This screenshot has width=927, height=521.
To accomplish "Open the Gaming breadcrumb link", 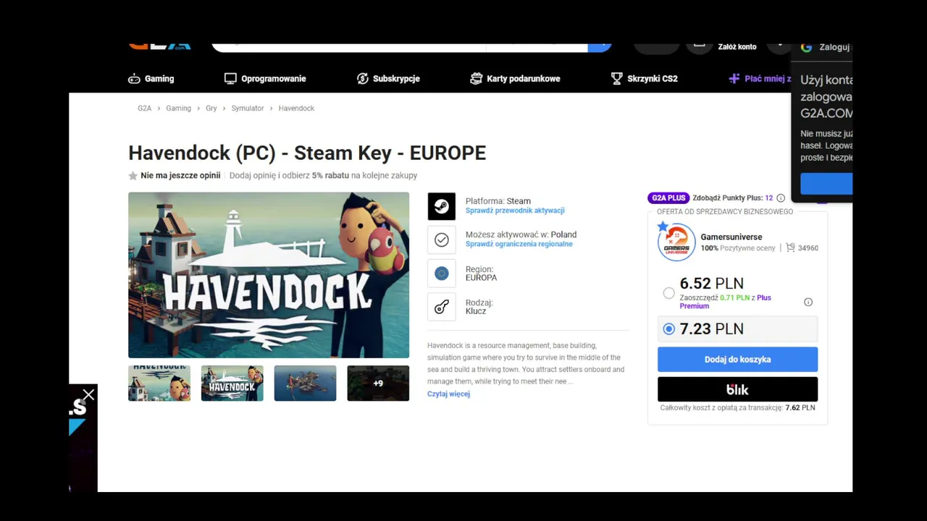I will click(x=178, y=109).
